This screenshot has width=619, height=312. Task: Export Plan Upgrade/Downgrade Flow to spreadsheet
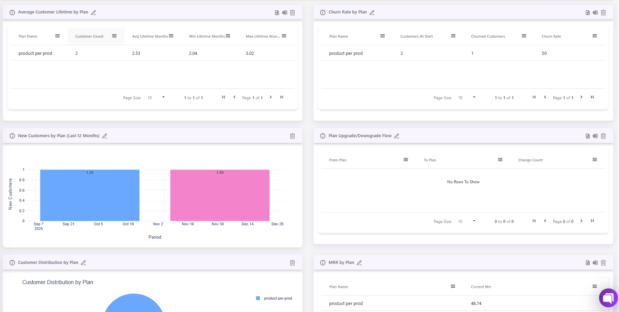(595, 136)
